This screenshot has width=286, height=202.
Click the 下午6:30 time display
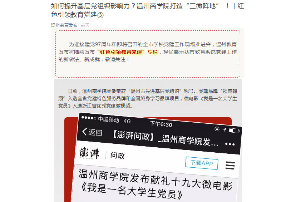(x=161, y=124)
